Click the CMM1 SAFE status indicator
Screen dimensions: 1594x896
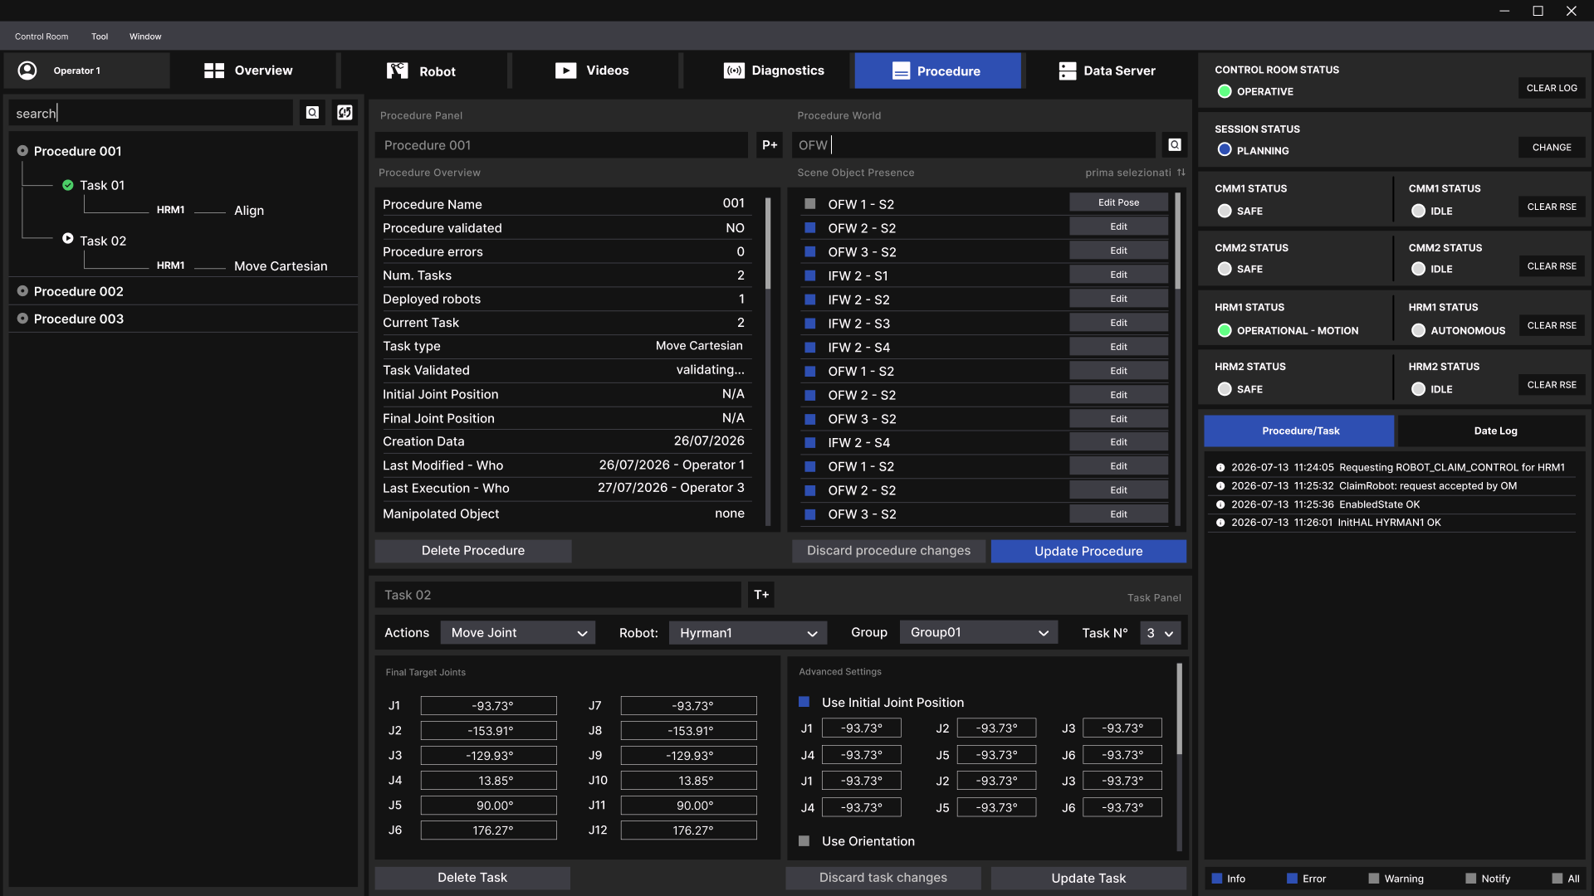coord(1225,211)
